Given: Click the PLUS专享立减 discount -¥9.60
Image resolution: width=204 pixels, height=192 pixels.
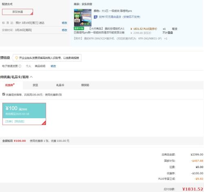Looking at the screenshot, I should point(199,179).
